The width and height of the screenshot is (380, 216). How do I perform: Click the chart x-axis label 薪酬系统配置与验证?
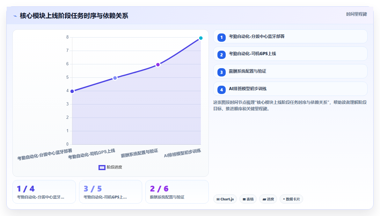(x=139, y=153)
